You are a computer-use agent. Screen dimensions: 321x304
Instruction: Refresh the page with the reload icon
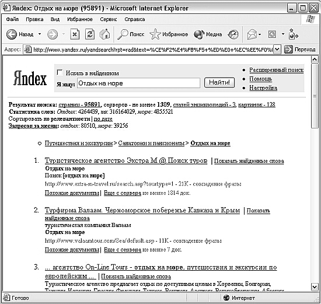tap(90, 34)
